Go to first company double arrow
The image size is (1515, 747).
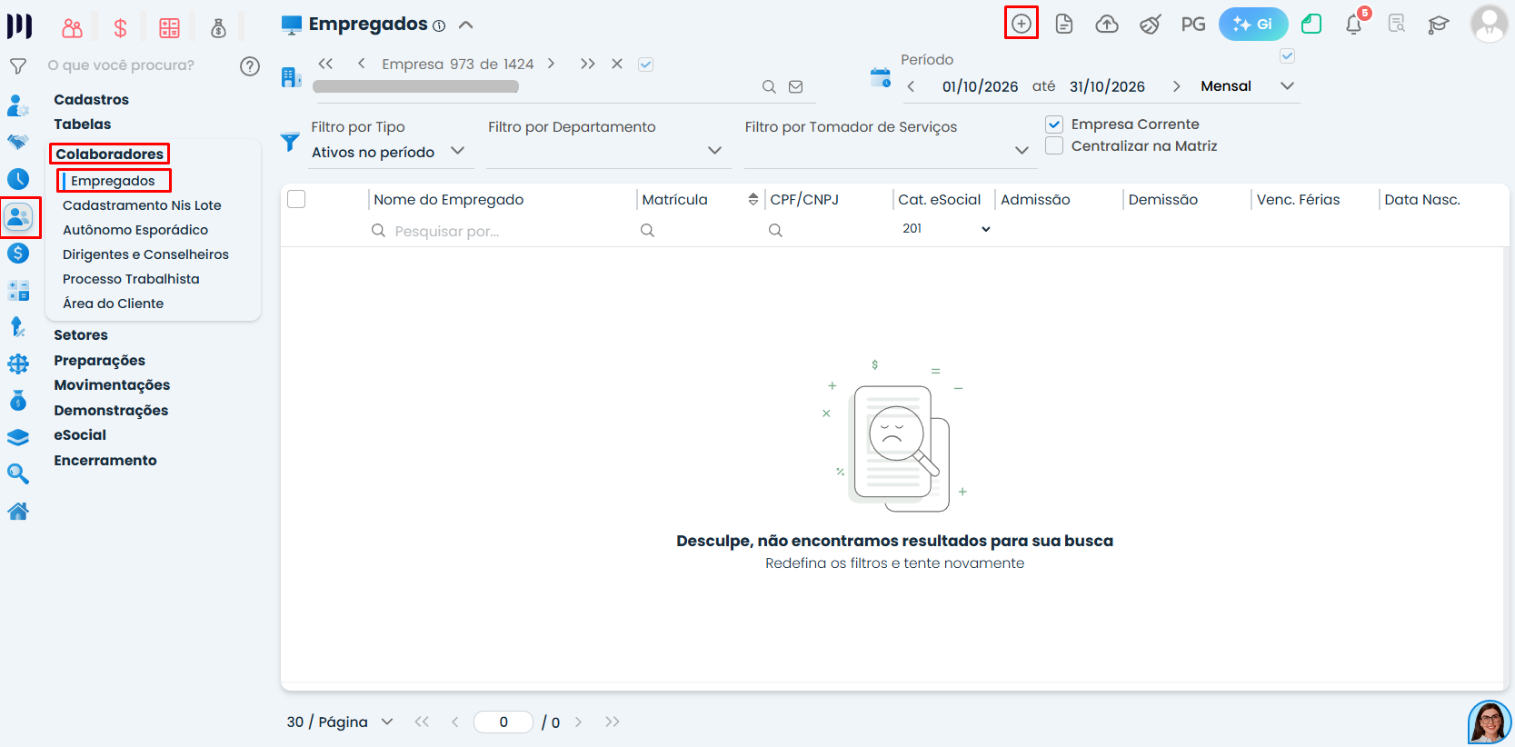point(325,64)
